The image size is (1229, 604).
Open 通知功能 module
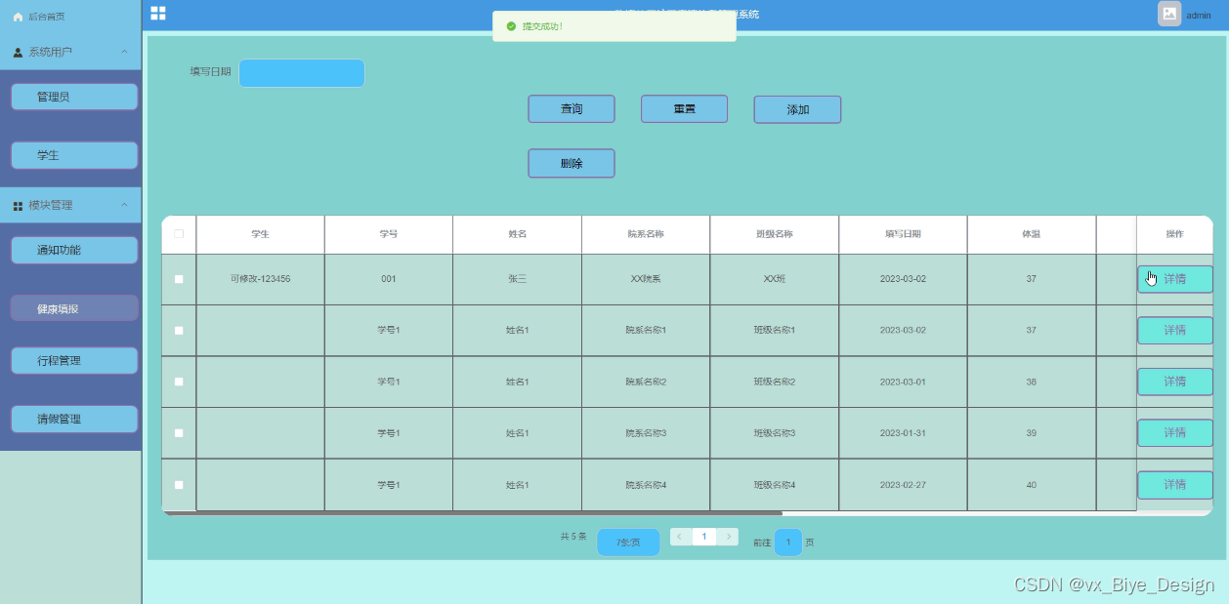click(x=74, y=250)
